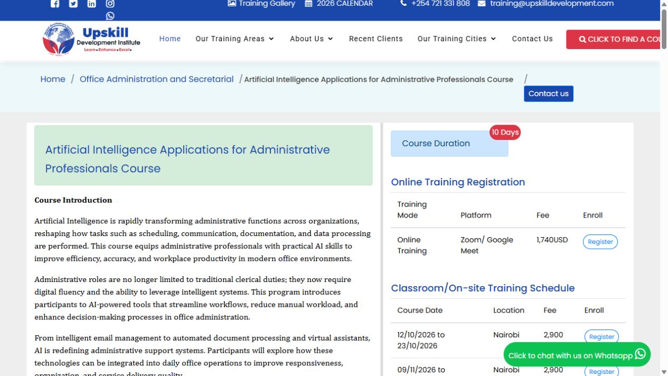Click the envelope icon beside email address

pos(482,4)
